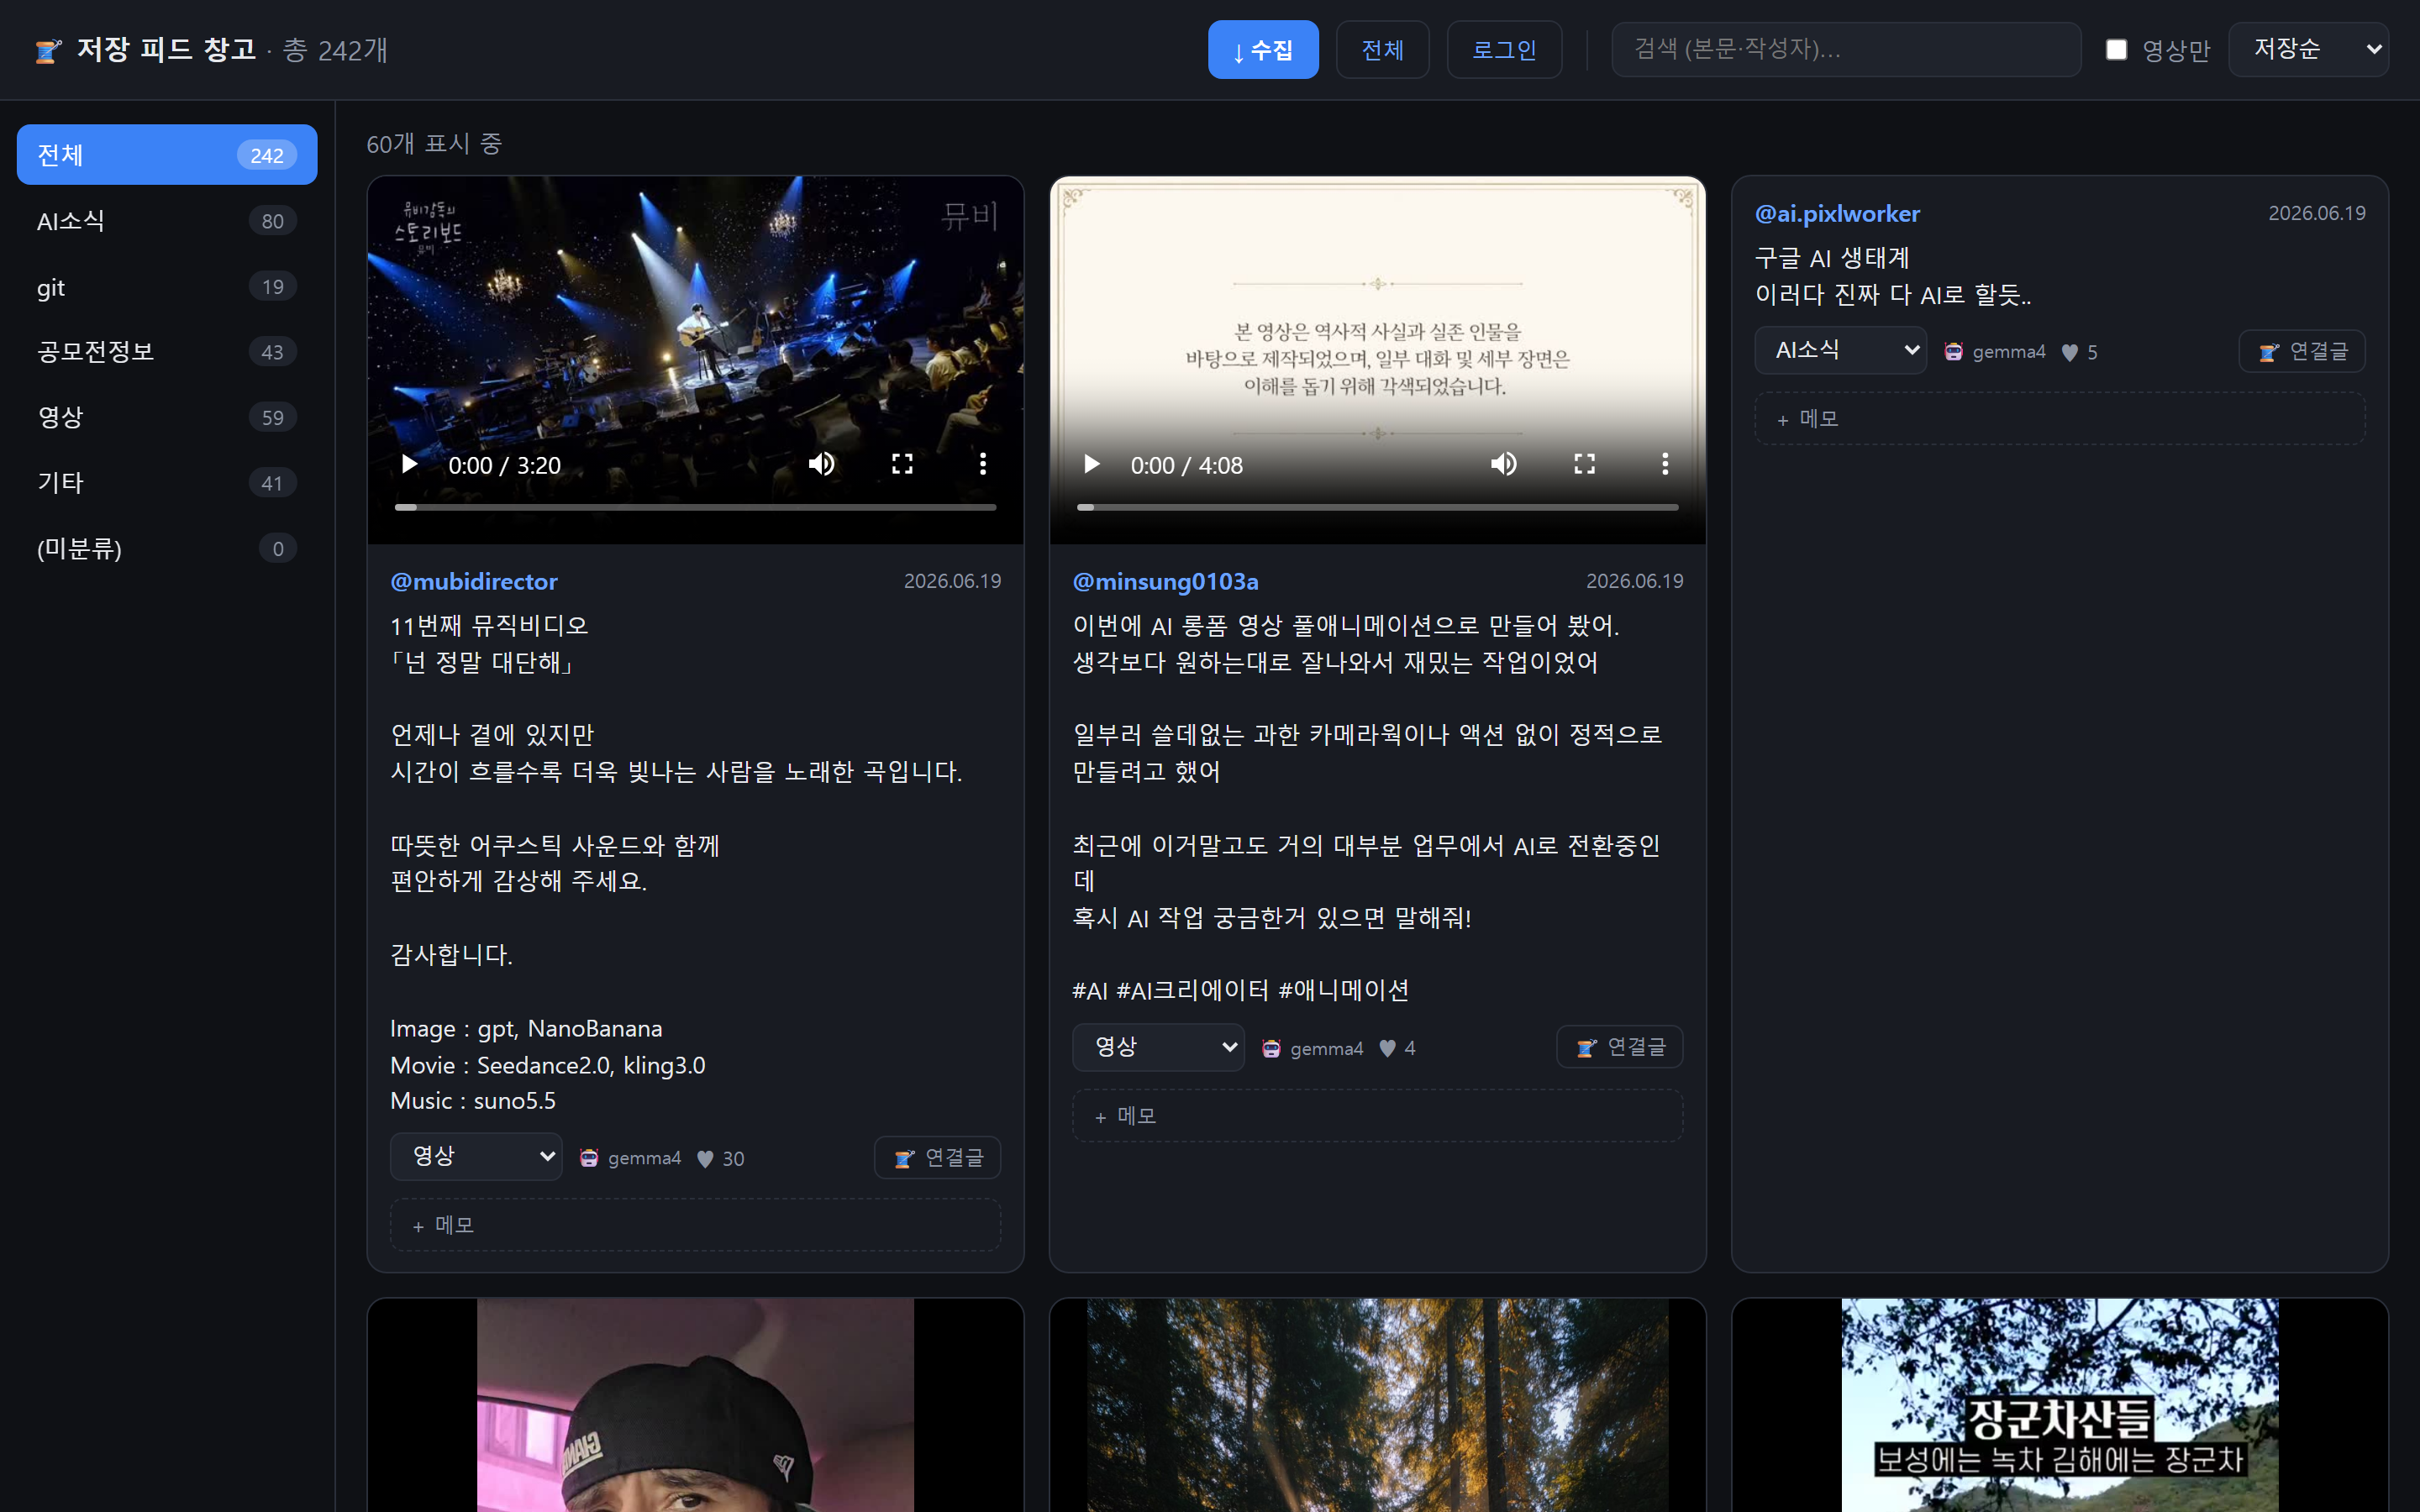The image size is (2420, 1512).
Task: Open fullscreen on the minsung0103a video
Action: coord(1584,464)
